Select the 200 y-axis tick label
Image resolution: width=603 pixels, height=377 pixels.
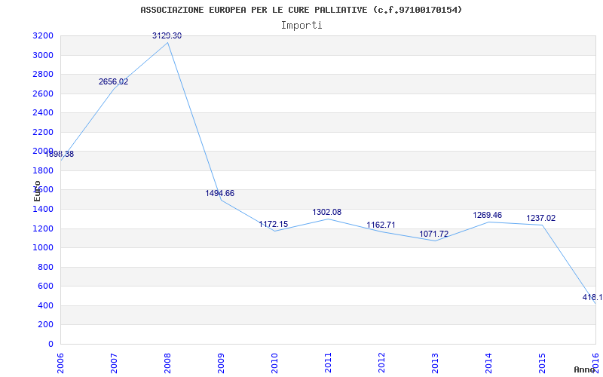pos(45,325)
